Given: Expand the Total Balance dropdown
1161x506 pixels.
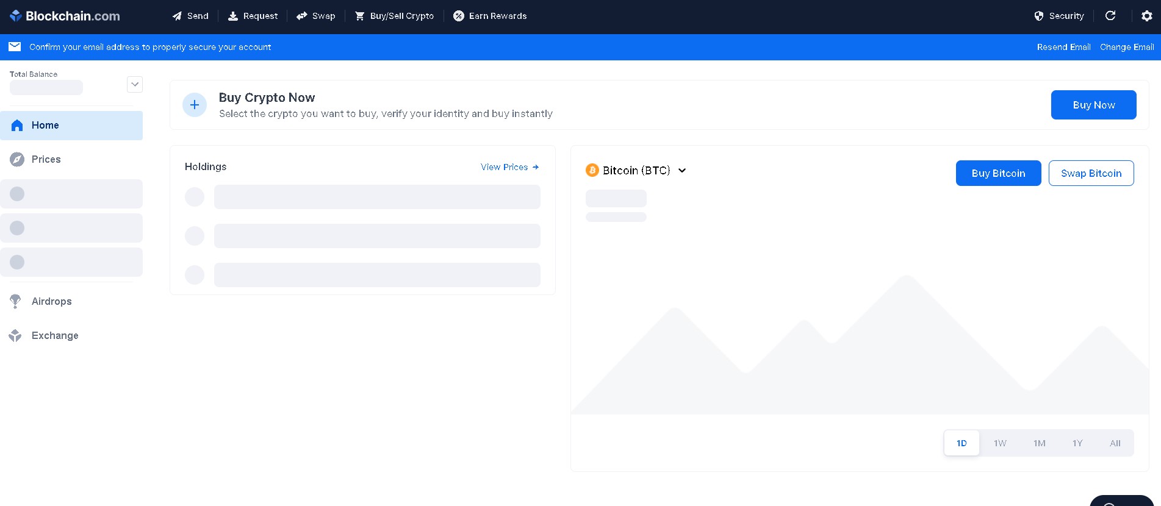Looking at the screenshot, I should click(135, 84).
